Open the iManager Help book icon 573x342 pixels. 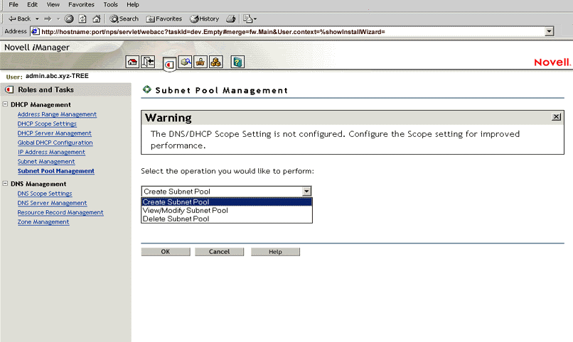point(237,62)
